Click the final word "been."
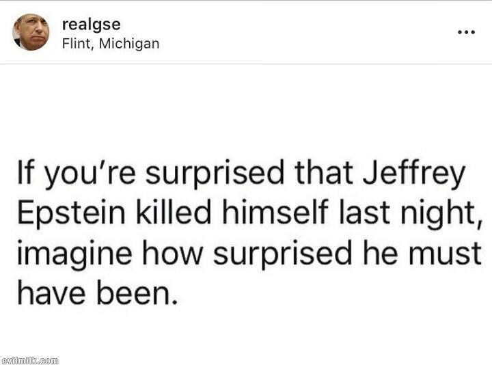The height and width of the screenshot is (365, 492). (131, 295)
